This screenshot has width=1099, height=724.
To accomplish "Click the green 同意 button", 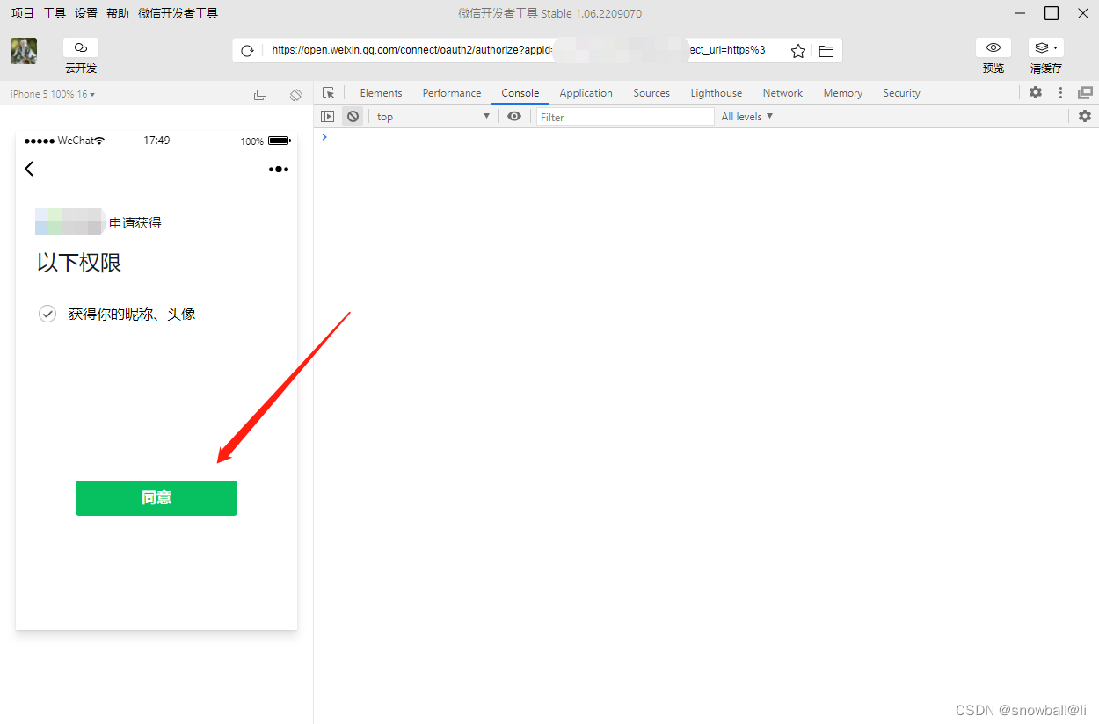I will 156,497.
